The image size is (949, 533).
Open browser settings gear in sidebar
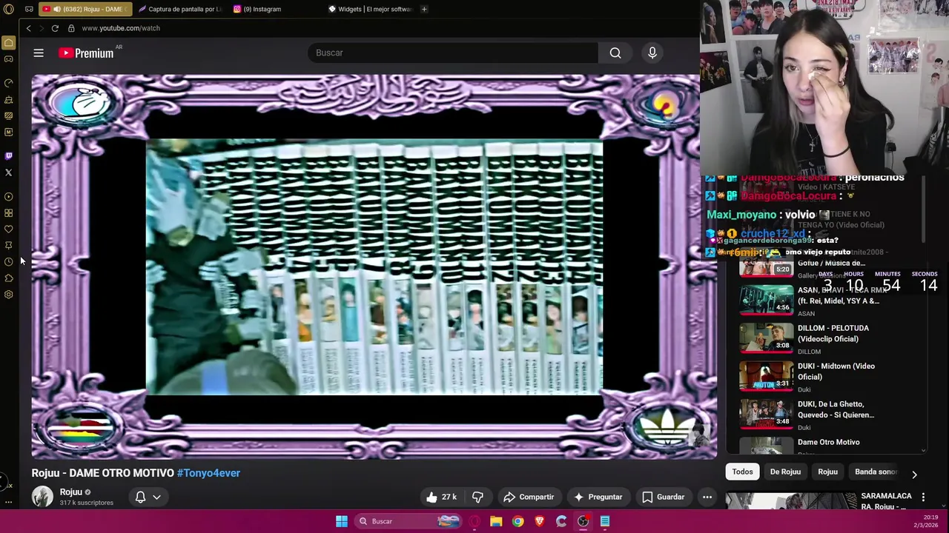coord(9,295)
